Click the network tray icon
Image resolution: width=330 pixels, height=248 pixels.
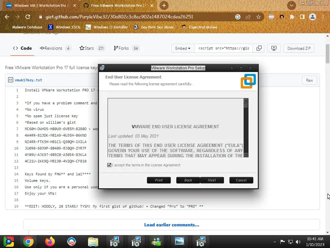(x=290, y=242)
